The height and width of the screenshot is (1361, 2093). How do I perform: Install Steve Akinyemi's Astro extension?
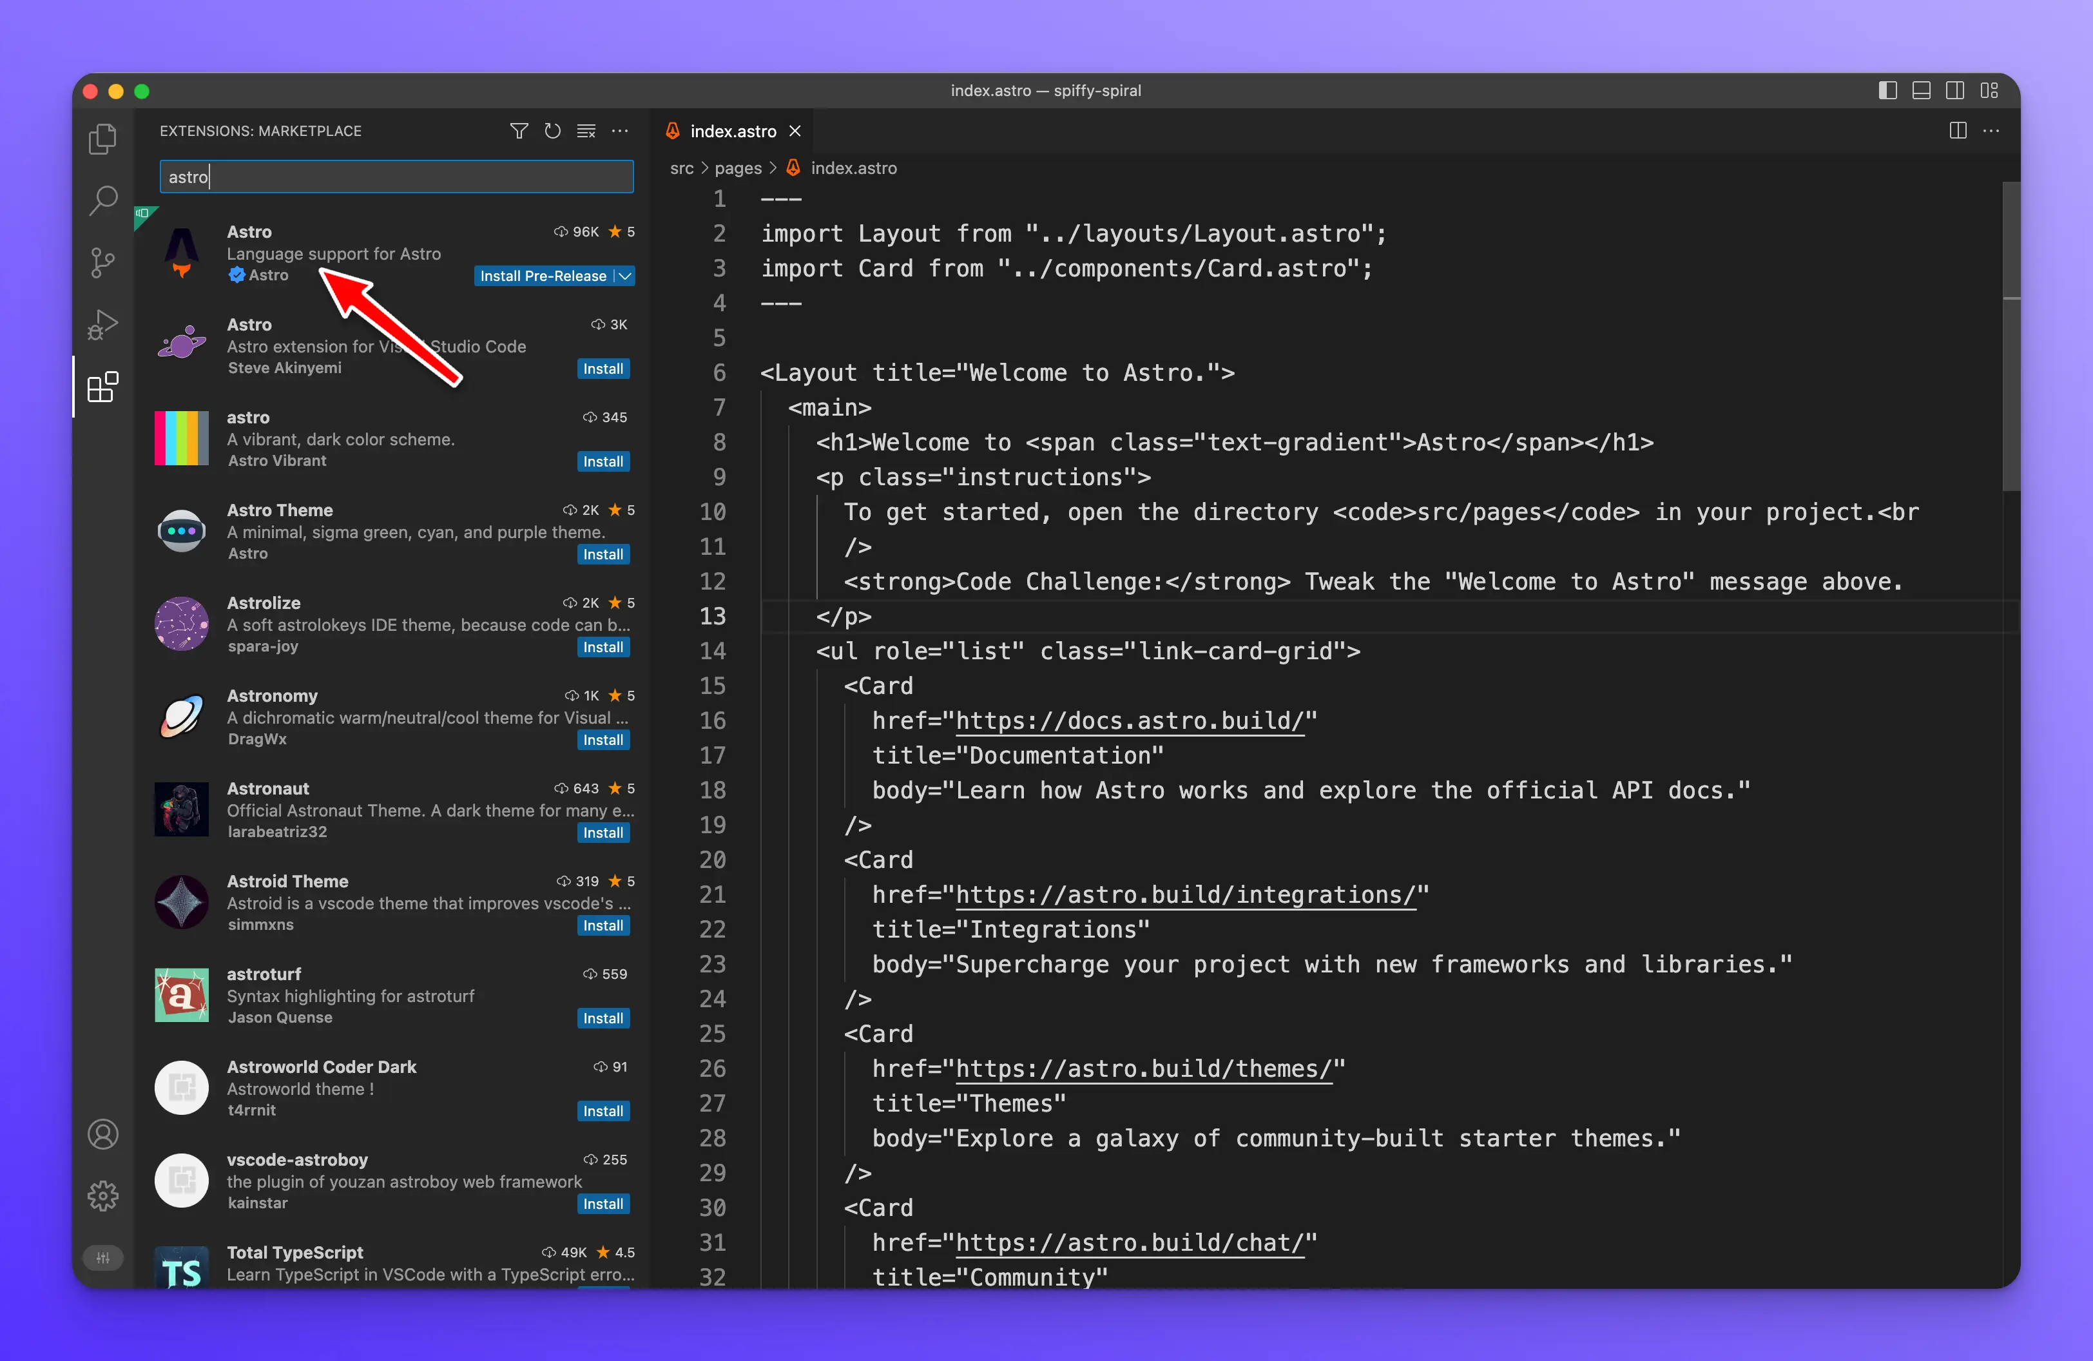pyautogui.click(x=603, y=369)
